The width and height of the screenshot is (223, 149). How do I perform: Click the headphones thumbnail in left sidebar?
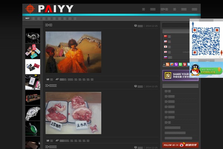pyautogui.click(x=33, y=36)
